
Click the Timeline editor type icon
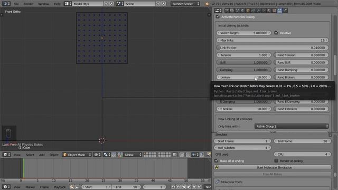tap(6, 187)
